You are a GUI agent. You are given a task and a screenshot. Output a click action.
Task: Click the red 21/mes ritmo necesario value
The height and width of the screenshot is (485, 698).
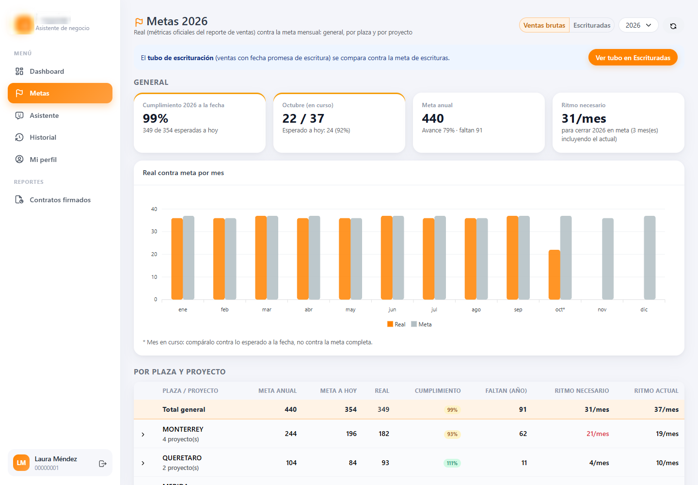coord(598,434)
